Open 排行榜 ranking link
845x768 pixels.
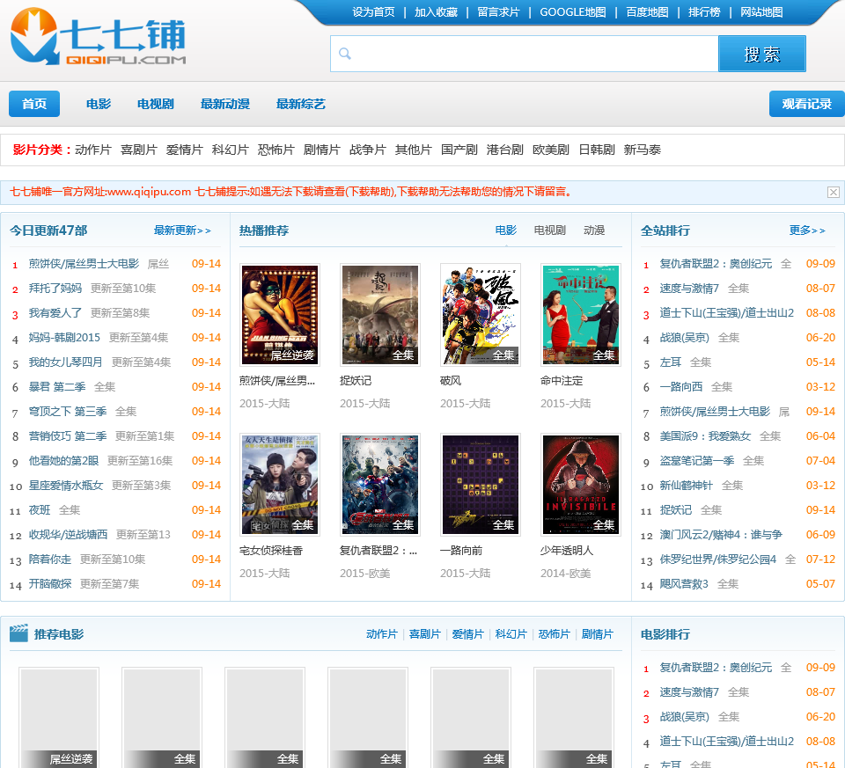[704, 12]
